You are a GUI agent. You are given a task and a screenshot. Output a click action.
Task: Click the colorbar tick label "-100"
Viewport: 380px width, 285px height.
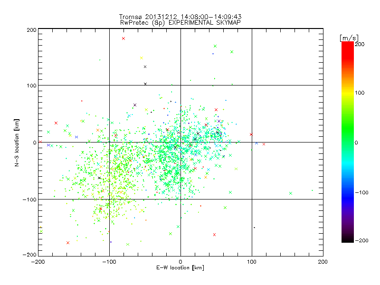tap(361, 192)
